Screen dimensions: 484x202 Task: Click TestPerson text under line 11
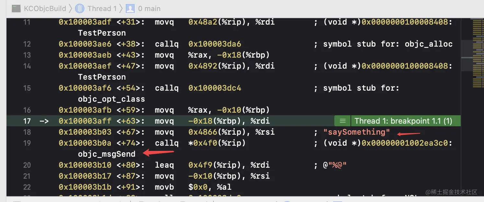pos(102,33)
